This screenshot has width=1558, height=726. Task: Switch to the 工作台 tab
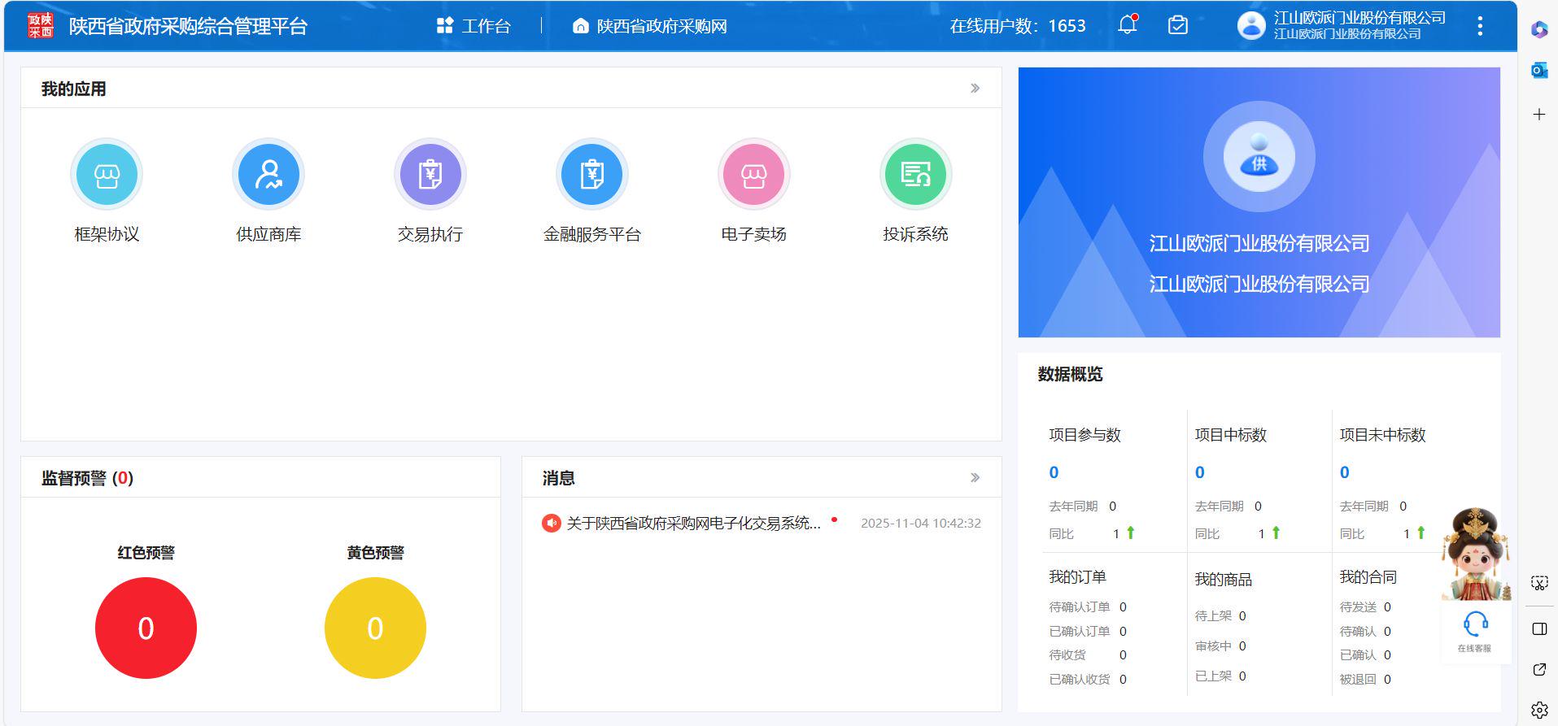[x=474, y=26]
